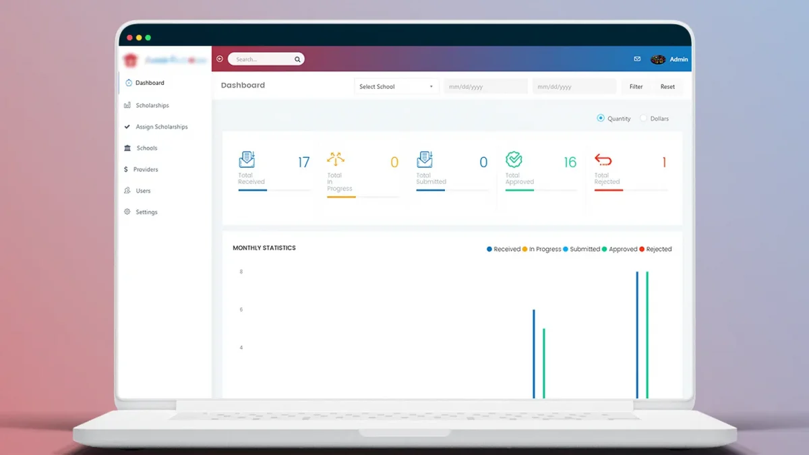Click the chart axis value 4
Image resolution: width=809 pixels, height=455 pixels.
241,348
